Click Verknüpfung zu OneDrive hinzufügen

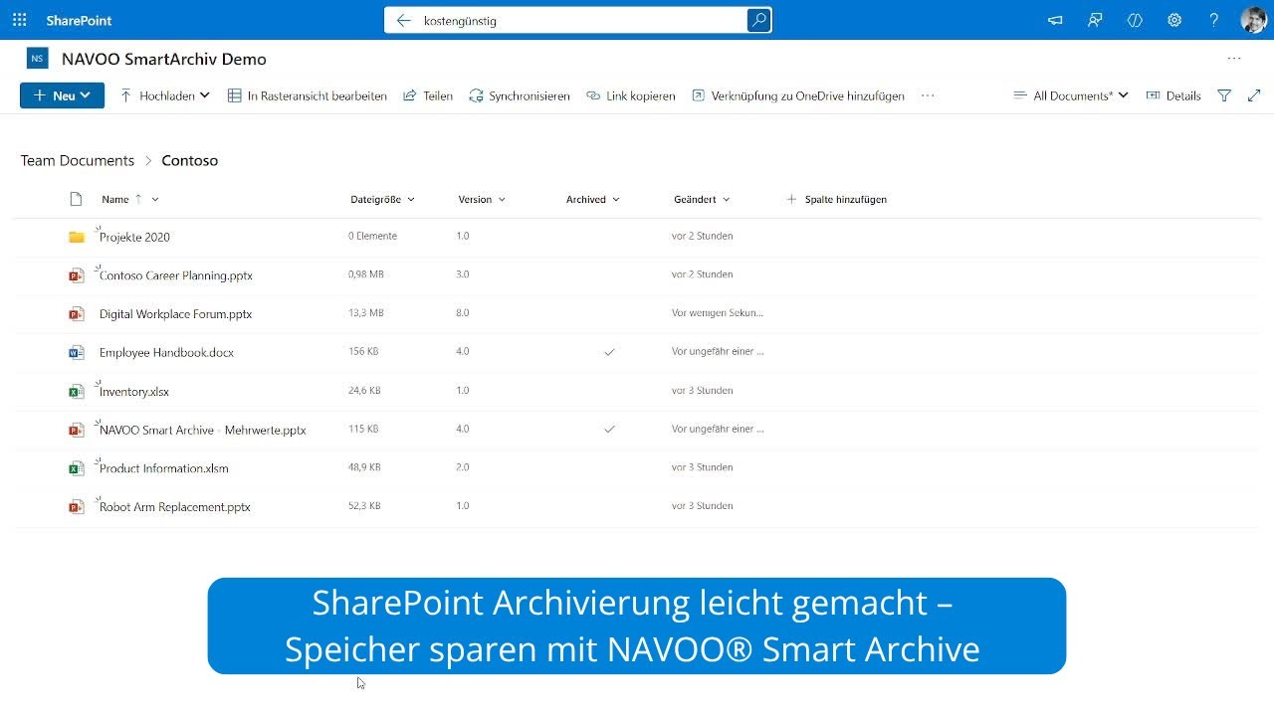(x=798, y=95)
